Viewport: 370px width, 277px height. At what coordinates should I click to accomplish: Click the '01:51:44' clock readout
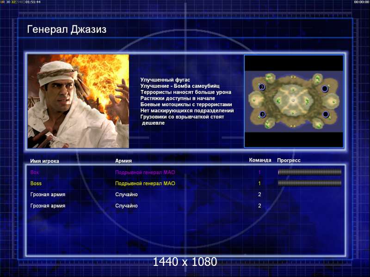coord(33,2)
